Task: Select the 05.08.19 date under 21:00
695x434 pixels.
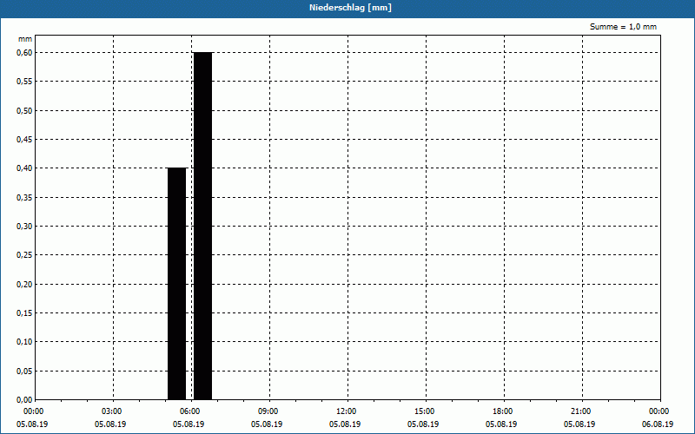Action: click(x=579, y=424)
